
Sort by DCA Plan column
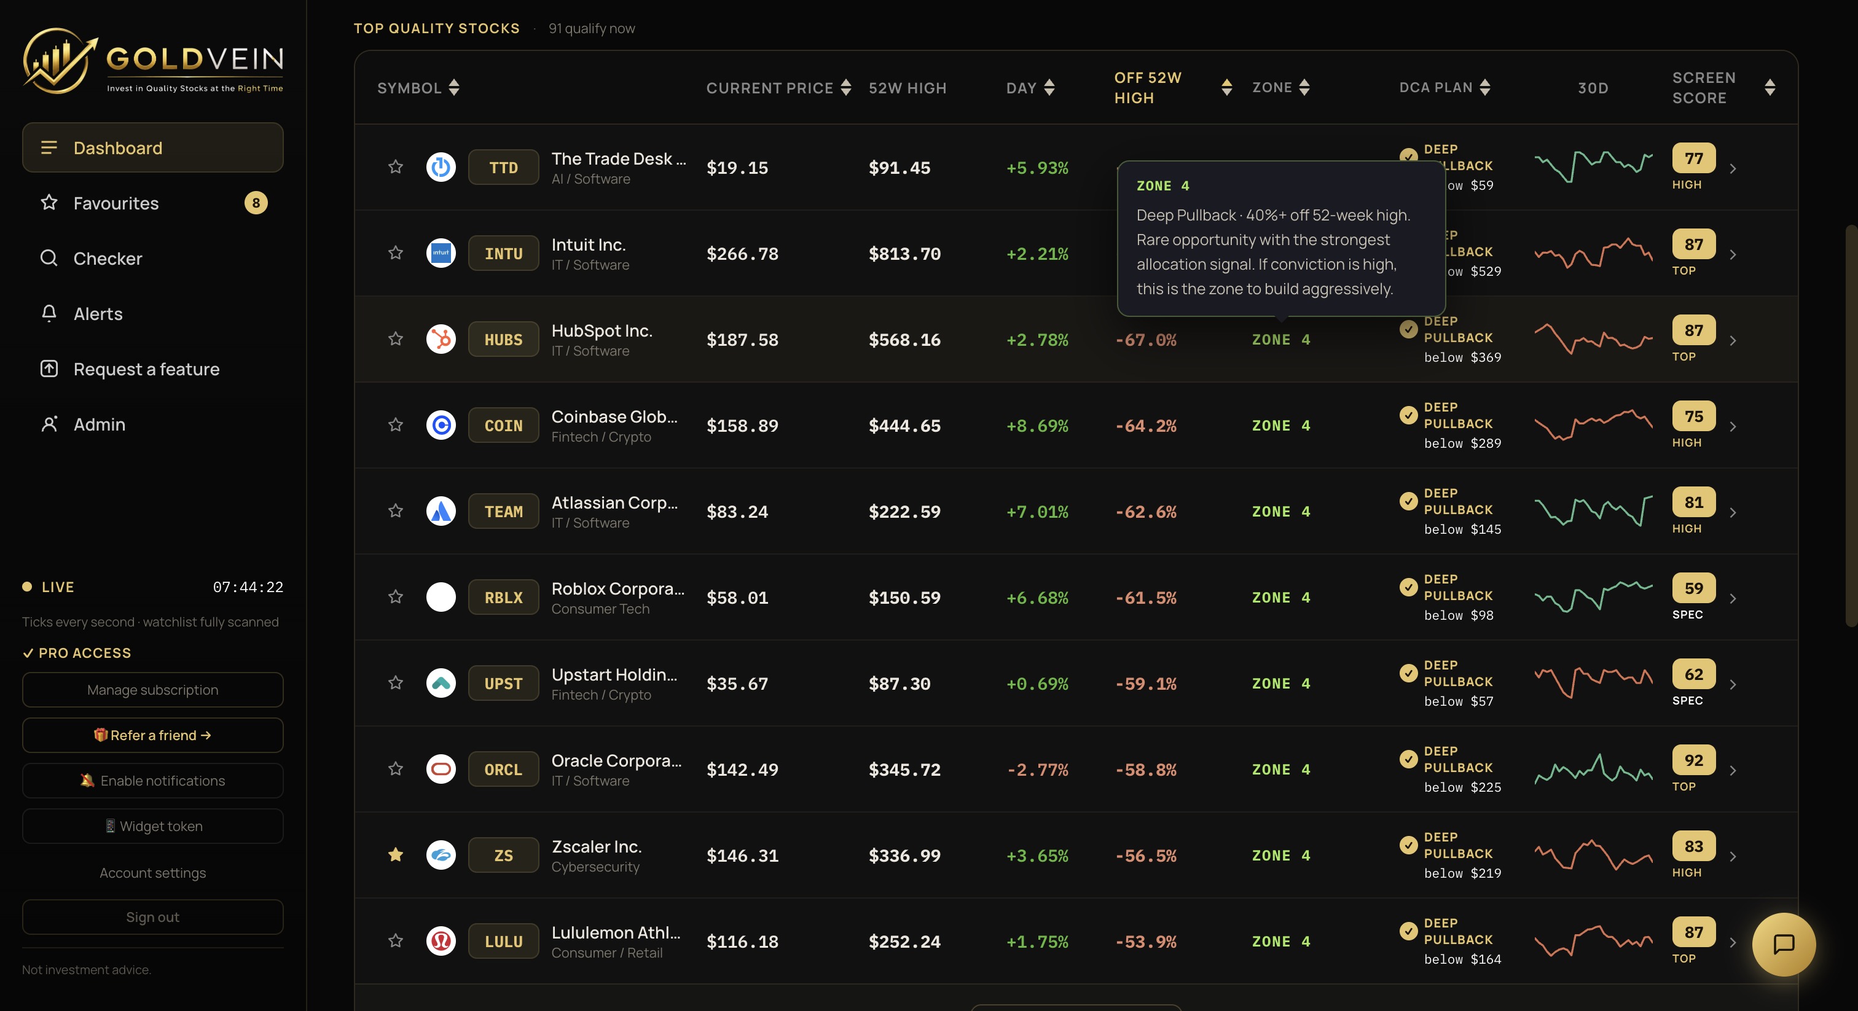[1444, 87]
